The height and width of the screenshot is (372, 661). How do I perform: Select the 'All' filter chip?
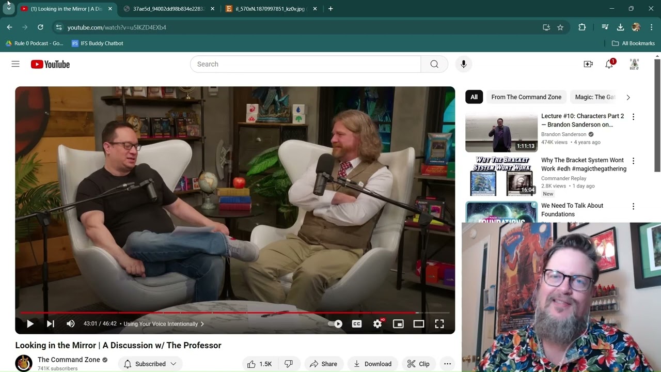474,97
